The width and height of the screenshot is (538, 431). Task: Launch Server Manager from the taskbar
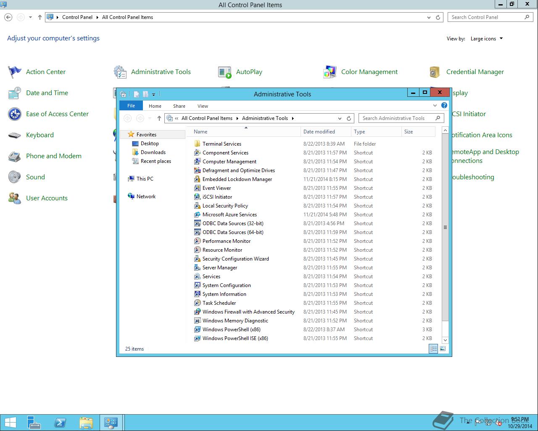(34, 423)
